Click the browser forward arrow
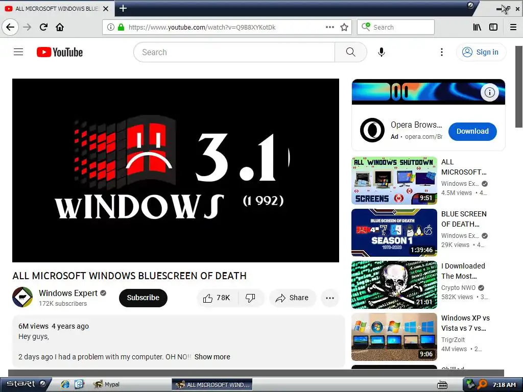Viewport: 523px width, 392px height. pyautogui.click(x=28, y=27)
